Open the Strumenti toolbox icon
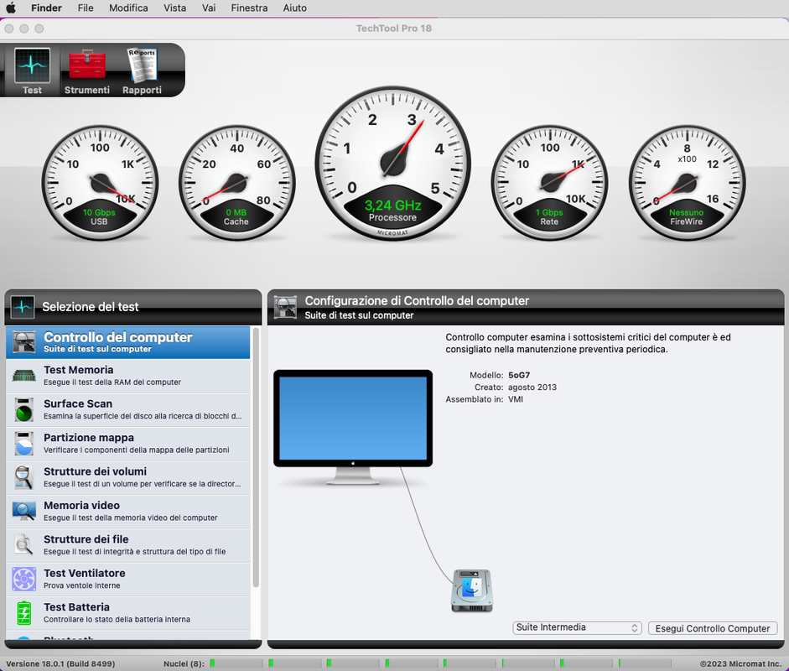This screenshot has height=671, width=789. (87, 65)
